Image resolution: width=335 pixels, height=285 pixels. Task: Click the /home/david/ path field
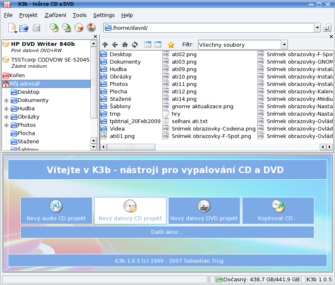209,28
